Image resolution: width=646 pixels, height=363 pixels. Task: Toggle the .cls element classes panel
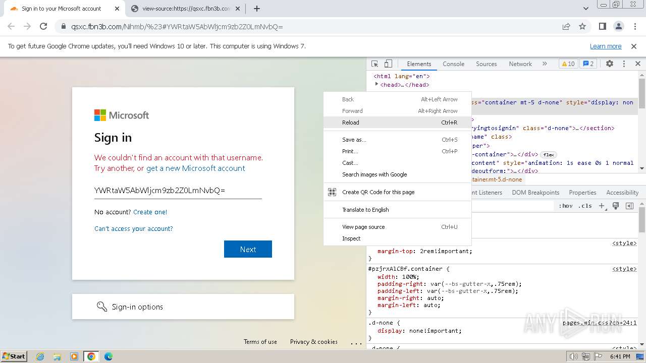585,206
